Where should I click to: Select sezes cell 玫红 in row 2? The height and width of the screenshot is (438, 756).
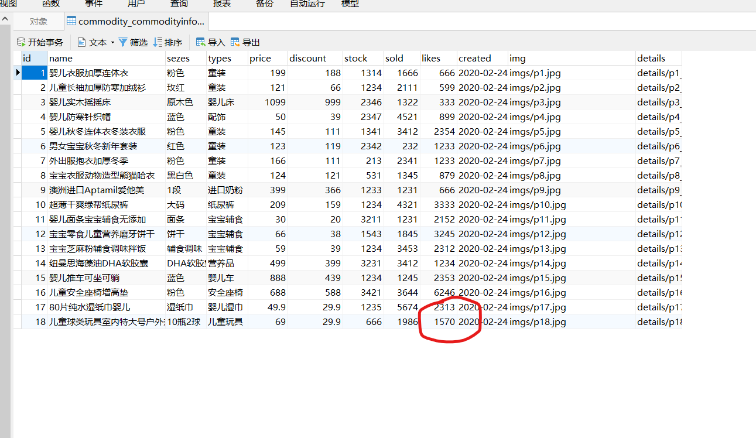pos(186,87)
